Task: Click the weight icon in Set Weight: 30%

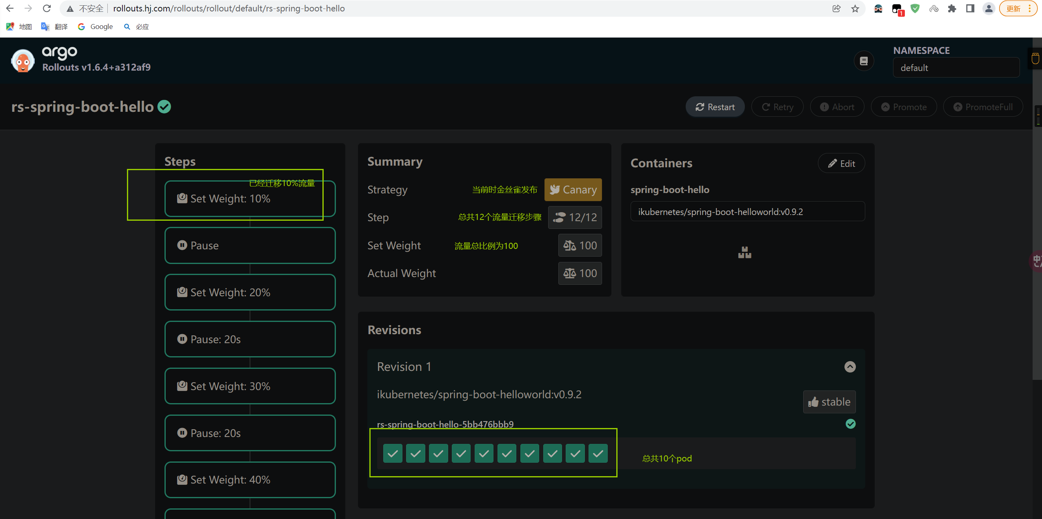Action: (182, 386)
